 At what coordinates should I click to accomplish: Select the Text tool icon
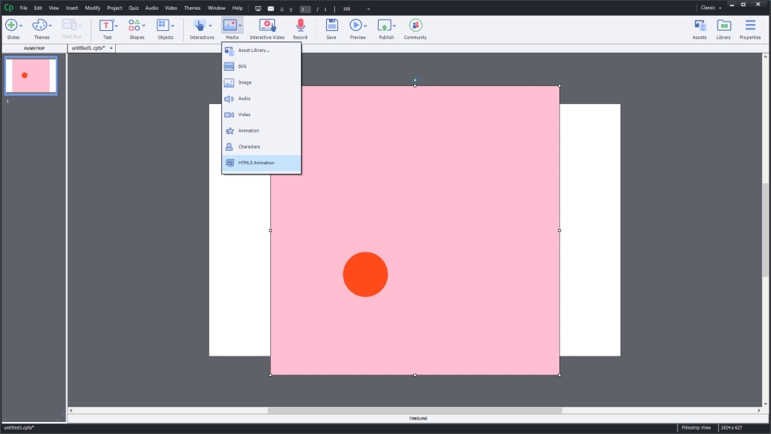coord(106,26)
